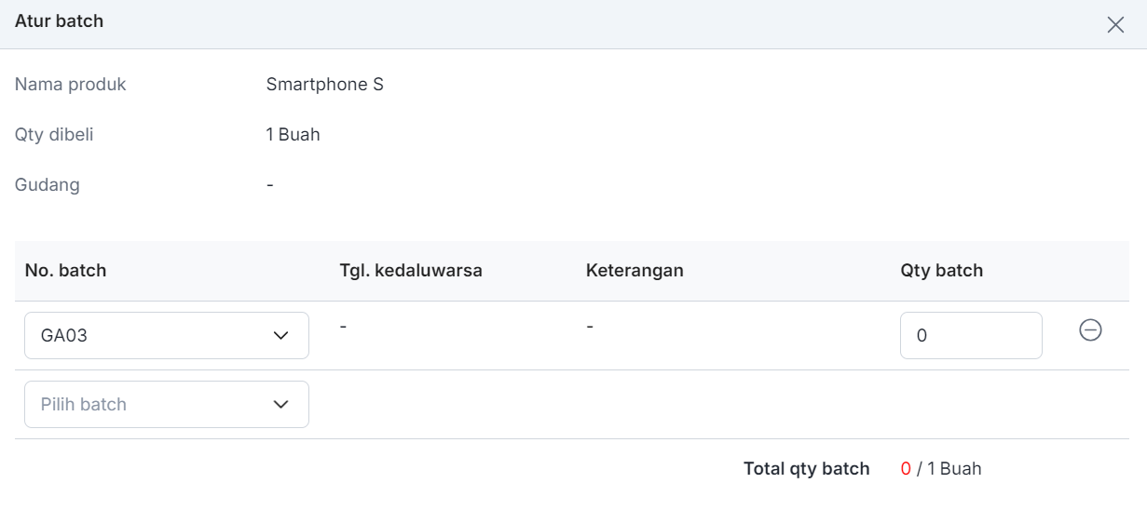Expand the Pilih batch dropdown chevron

[280, 404]
